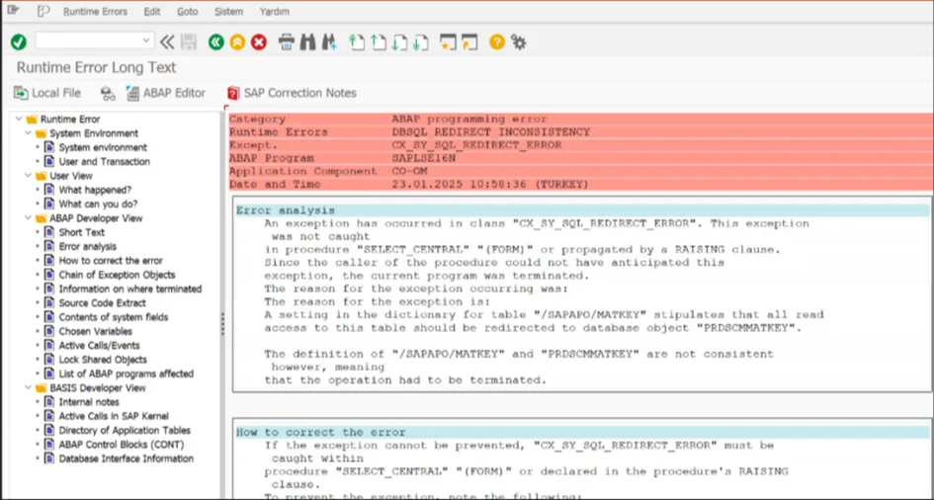Click the Find Next binoculars-plus icon
This screenshot has width=934, height=500.
coord(329,42)
